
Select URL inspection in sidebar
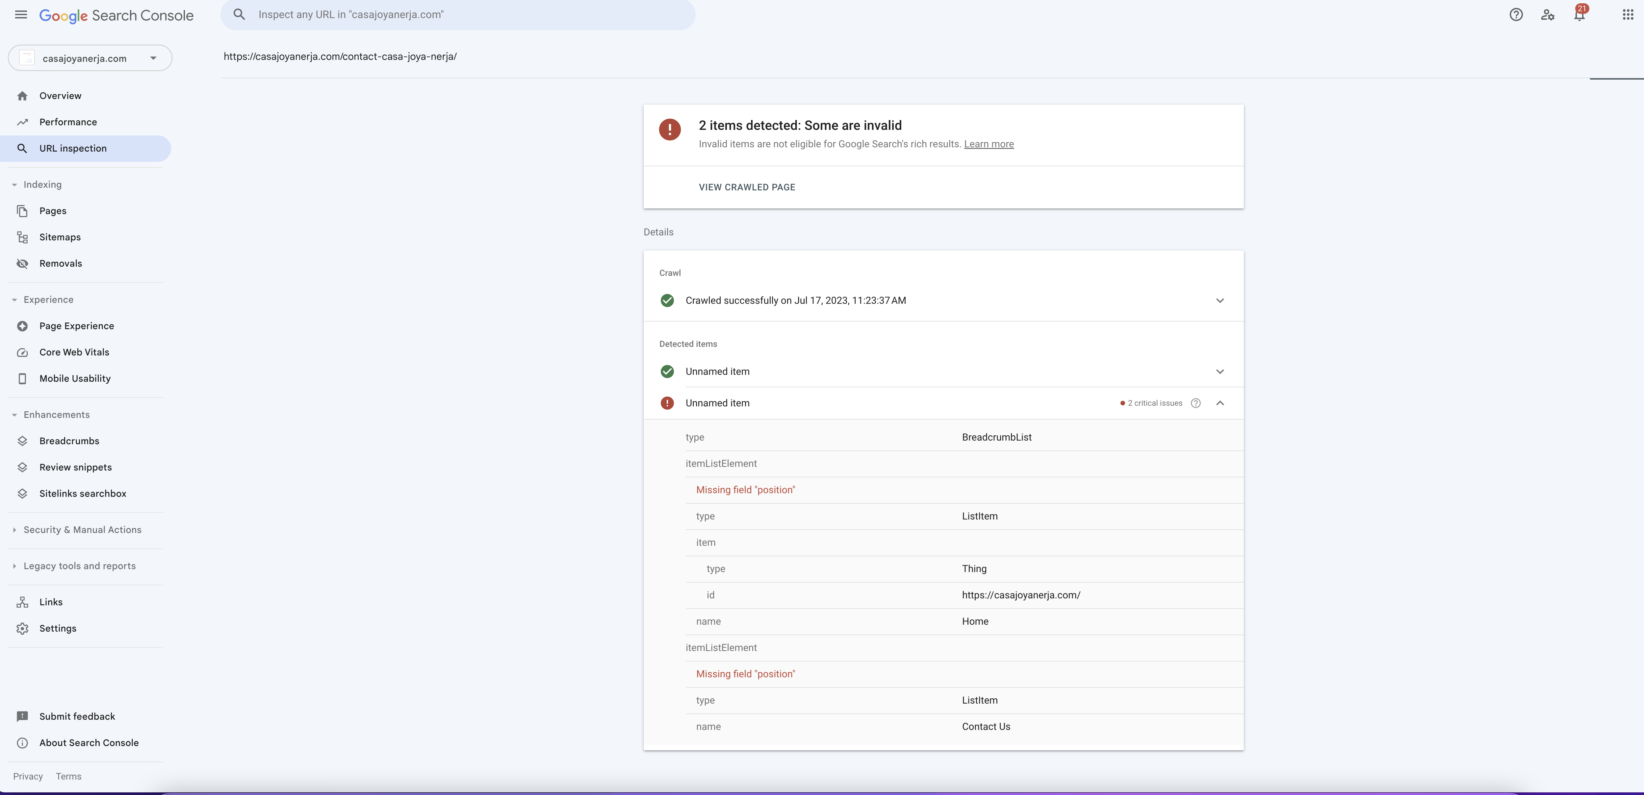point(86,149)
